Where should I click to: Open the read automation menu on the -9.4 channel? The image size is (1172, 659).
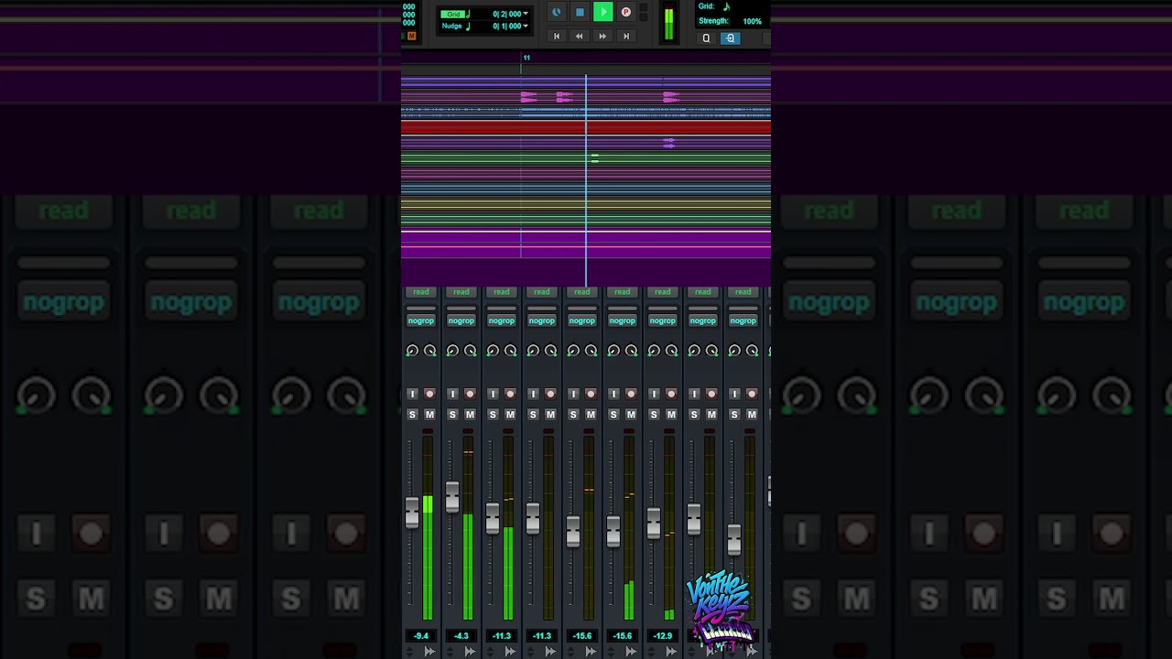pos(420,292)
